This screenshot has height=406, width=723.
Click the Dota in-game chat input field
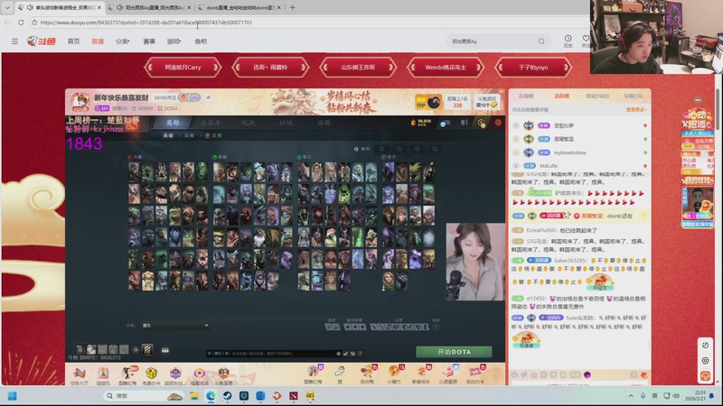coord(270,354)
